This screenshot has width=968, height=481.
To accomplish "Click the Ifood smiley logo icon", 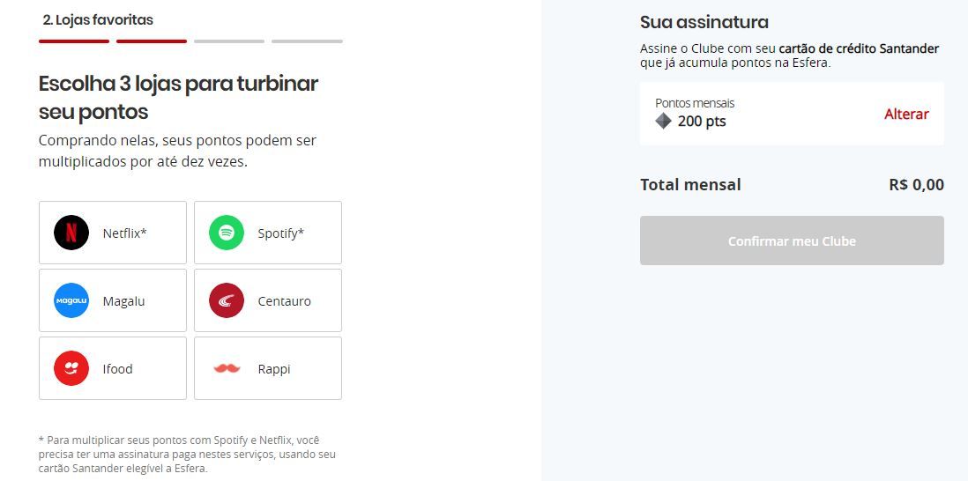I will [x=71, y=368].
